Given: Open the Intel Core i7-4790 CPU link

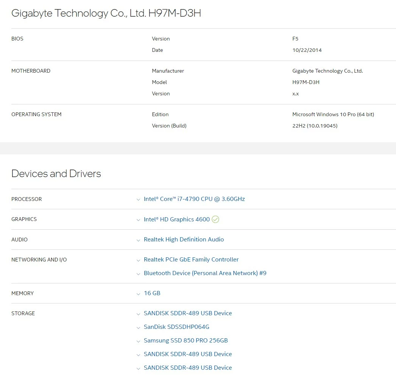Looking at the screenshot, I should click(x=194, y=199).
